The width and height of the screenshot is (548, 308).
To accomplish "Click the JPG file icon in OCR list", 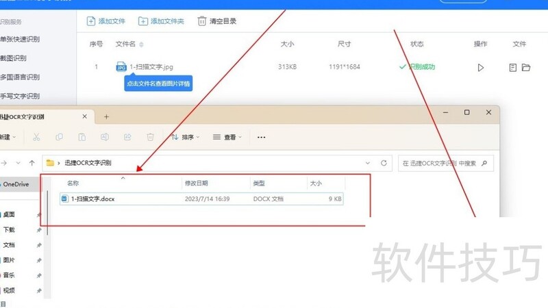I will [x=121, y=66].
